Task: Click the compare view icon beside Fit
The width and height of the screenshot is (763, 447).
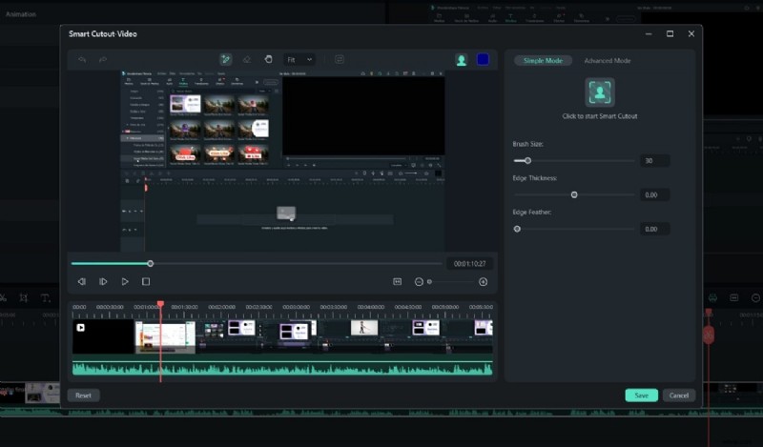Action: click(x=340, y=59)
